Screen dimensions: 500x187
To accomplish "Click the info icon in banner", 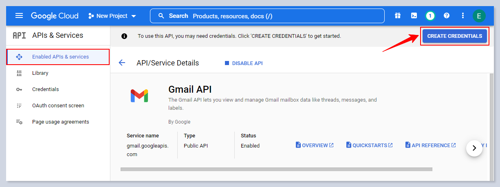I will tap(124, 36).
